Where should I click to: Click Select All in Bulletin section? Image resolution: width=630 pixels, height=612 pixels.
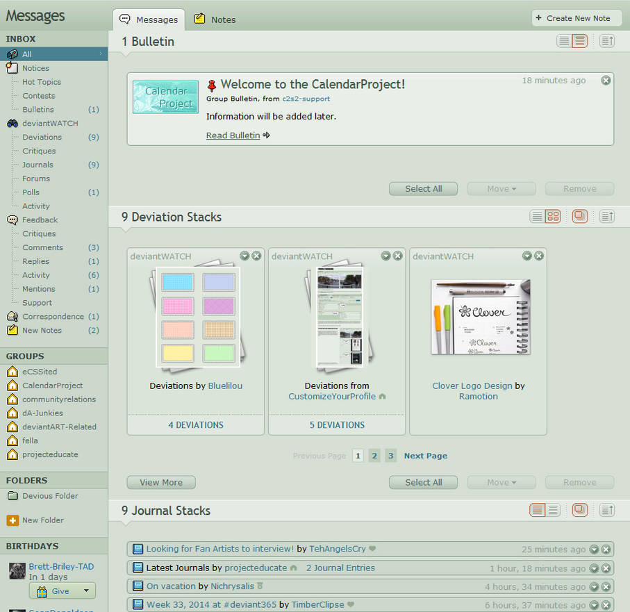pos(423,189)
